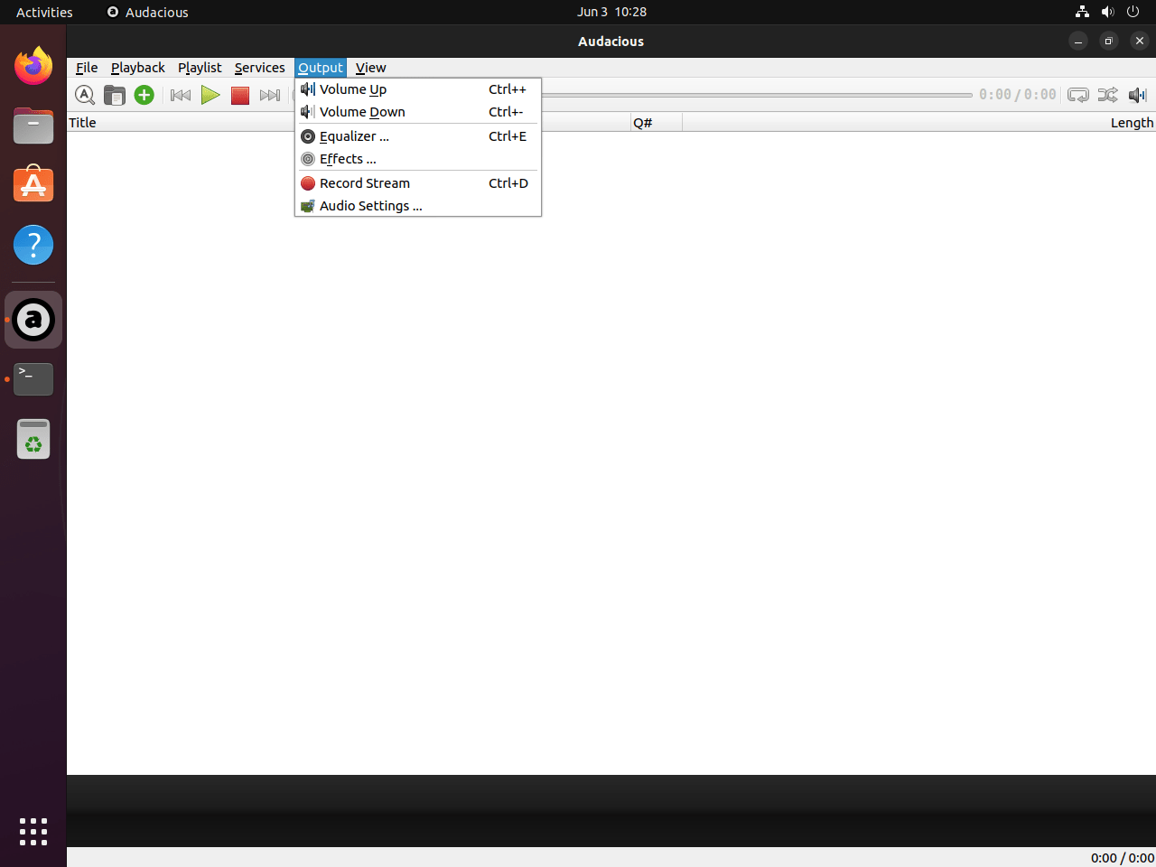Click the Search Library magnifier icon

click(x=85, y=95)
